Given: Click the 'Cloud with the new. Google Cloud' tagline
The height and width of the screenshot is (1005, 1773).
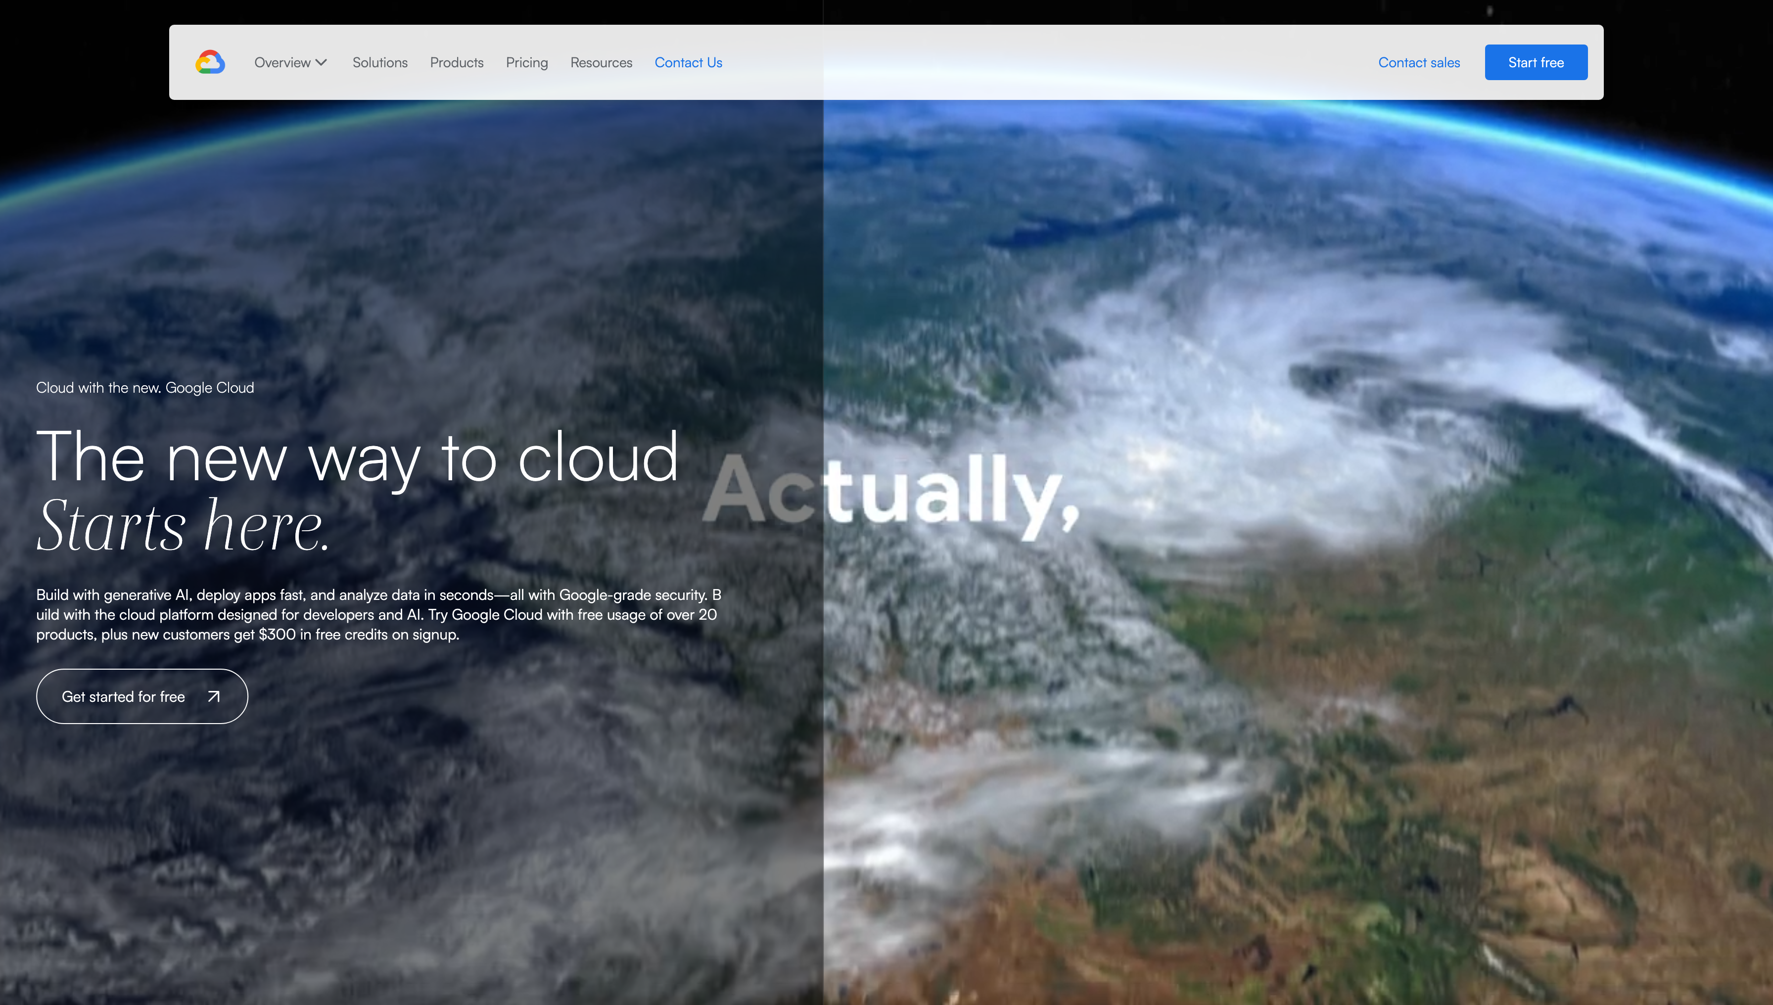Looking at the screenshot, I should pyautogui.click(x=145, y=388).
